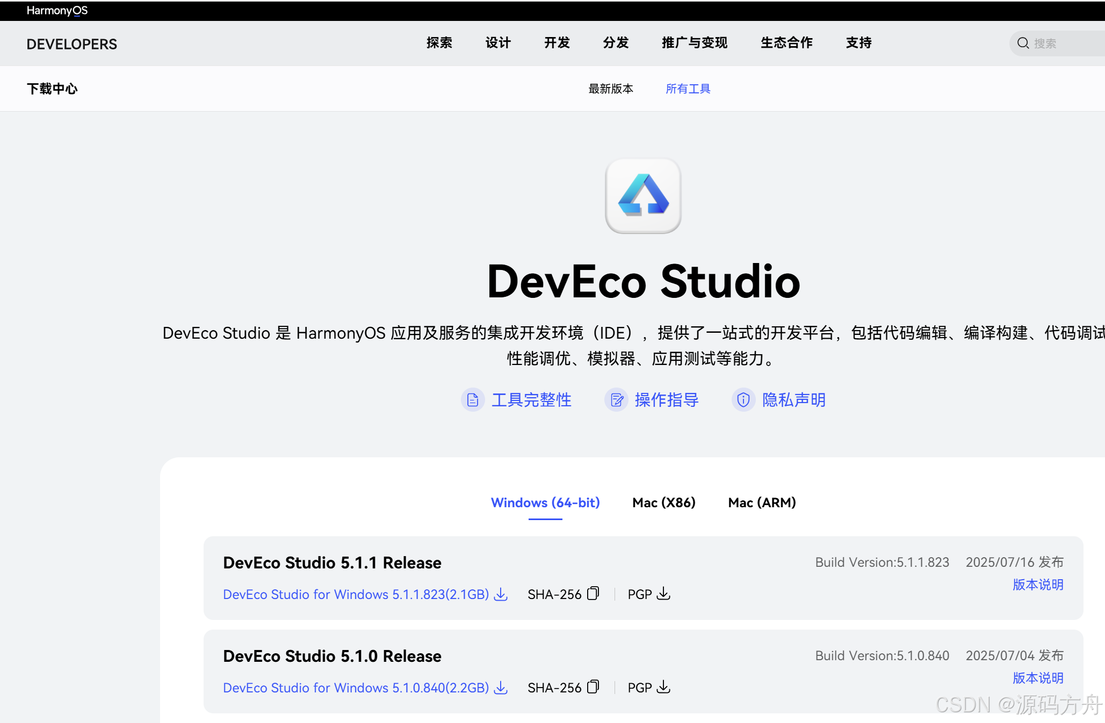Select the Windows (64-bit) tab

pyautogui.click(x=545, y=502)
